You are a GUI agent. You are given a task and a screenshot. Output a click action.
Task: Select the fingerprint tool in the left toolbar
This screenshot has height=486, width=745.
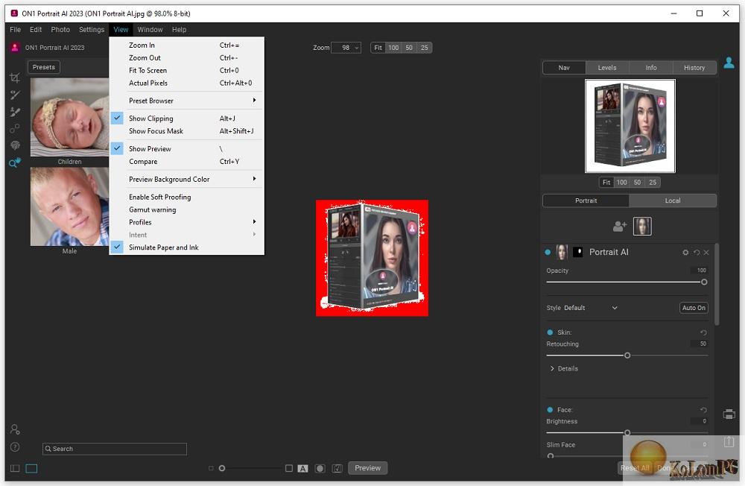[x=15, y=145]
